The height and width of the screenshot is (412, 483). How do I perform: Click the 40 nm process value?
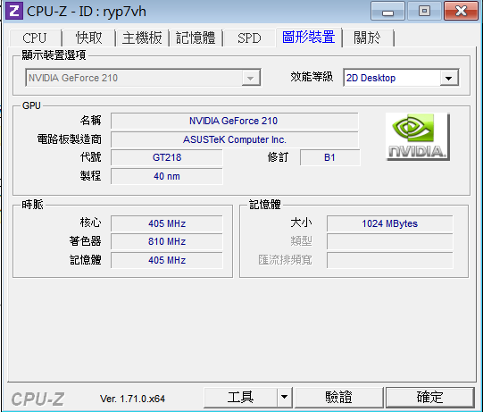coord(167,176)
